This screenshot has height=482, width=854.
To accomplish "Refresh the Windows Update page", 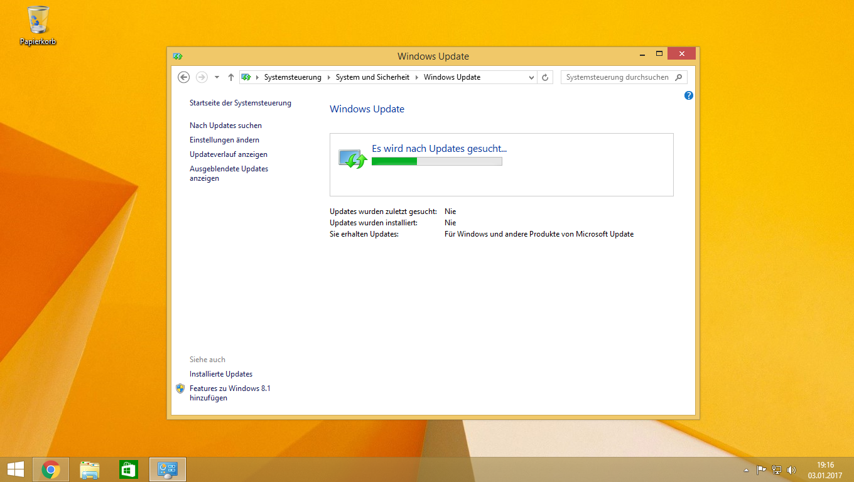I will tap(545, 77).
